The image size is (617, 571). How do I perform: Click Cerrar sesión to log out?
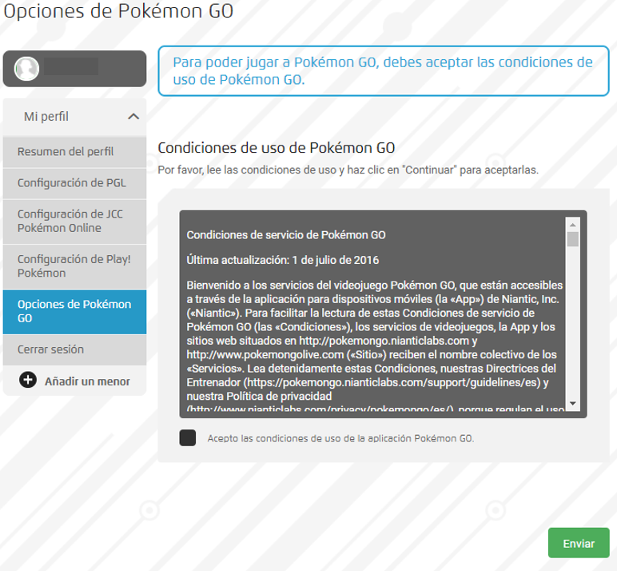(x=50, y=349)
